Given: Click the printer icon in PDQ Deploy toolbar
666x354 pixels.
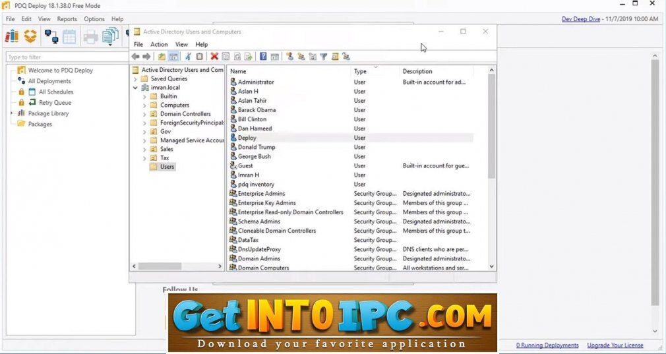Looking at the screenshot, I should [90, 36].
